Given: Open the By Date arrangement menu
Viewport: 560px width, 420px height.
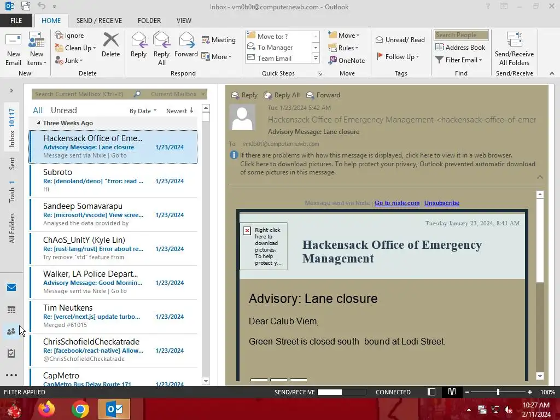Looking at the screenshot, I should coord(143,111).
